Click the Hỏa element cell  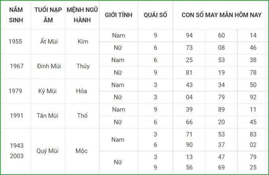81,91
